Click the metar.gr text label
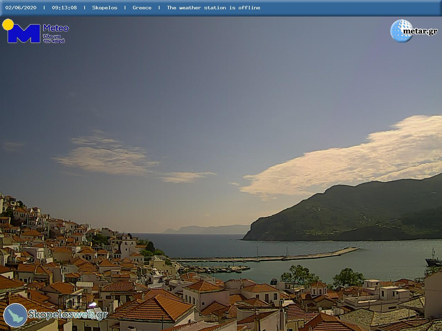The image size is (442, 331). (420, 31)
